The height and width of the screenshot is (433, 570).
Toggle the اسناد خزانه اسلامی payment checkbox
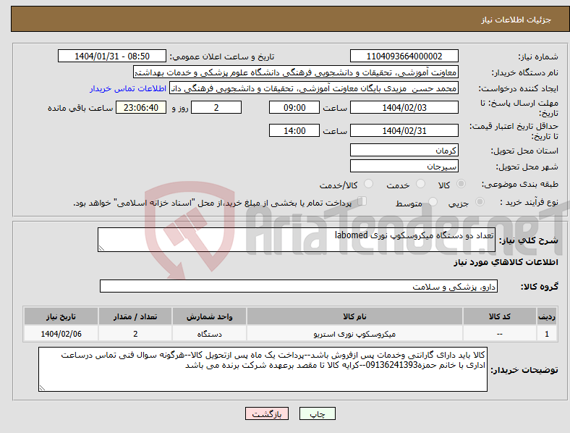[362, 201]
